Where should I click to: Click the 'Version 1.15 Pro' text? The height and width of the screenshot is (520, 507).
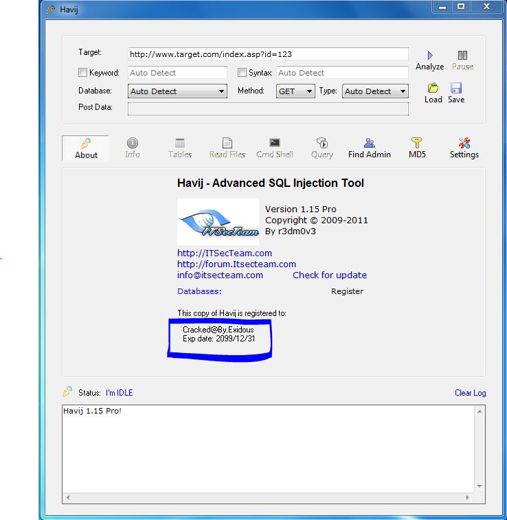point(300,209)
